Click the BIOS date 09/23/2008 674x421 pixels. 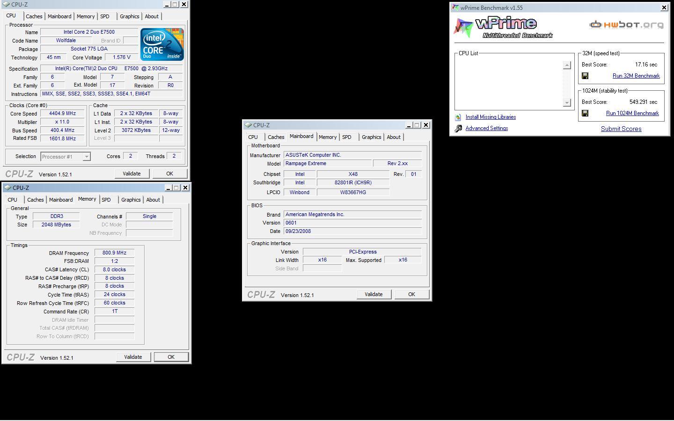[x=352, y=231]
